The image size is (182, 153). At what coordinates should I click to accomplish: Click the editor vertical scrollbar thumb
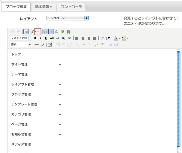(178, 99)
